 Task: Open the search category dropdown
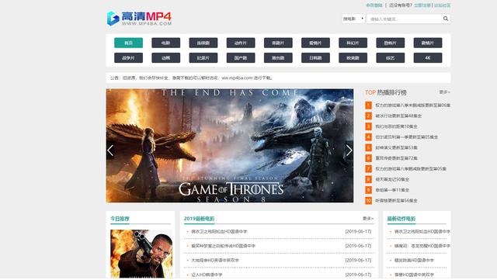pos(353,19)
